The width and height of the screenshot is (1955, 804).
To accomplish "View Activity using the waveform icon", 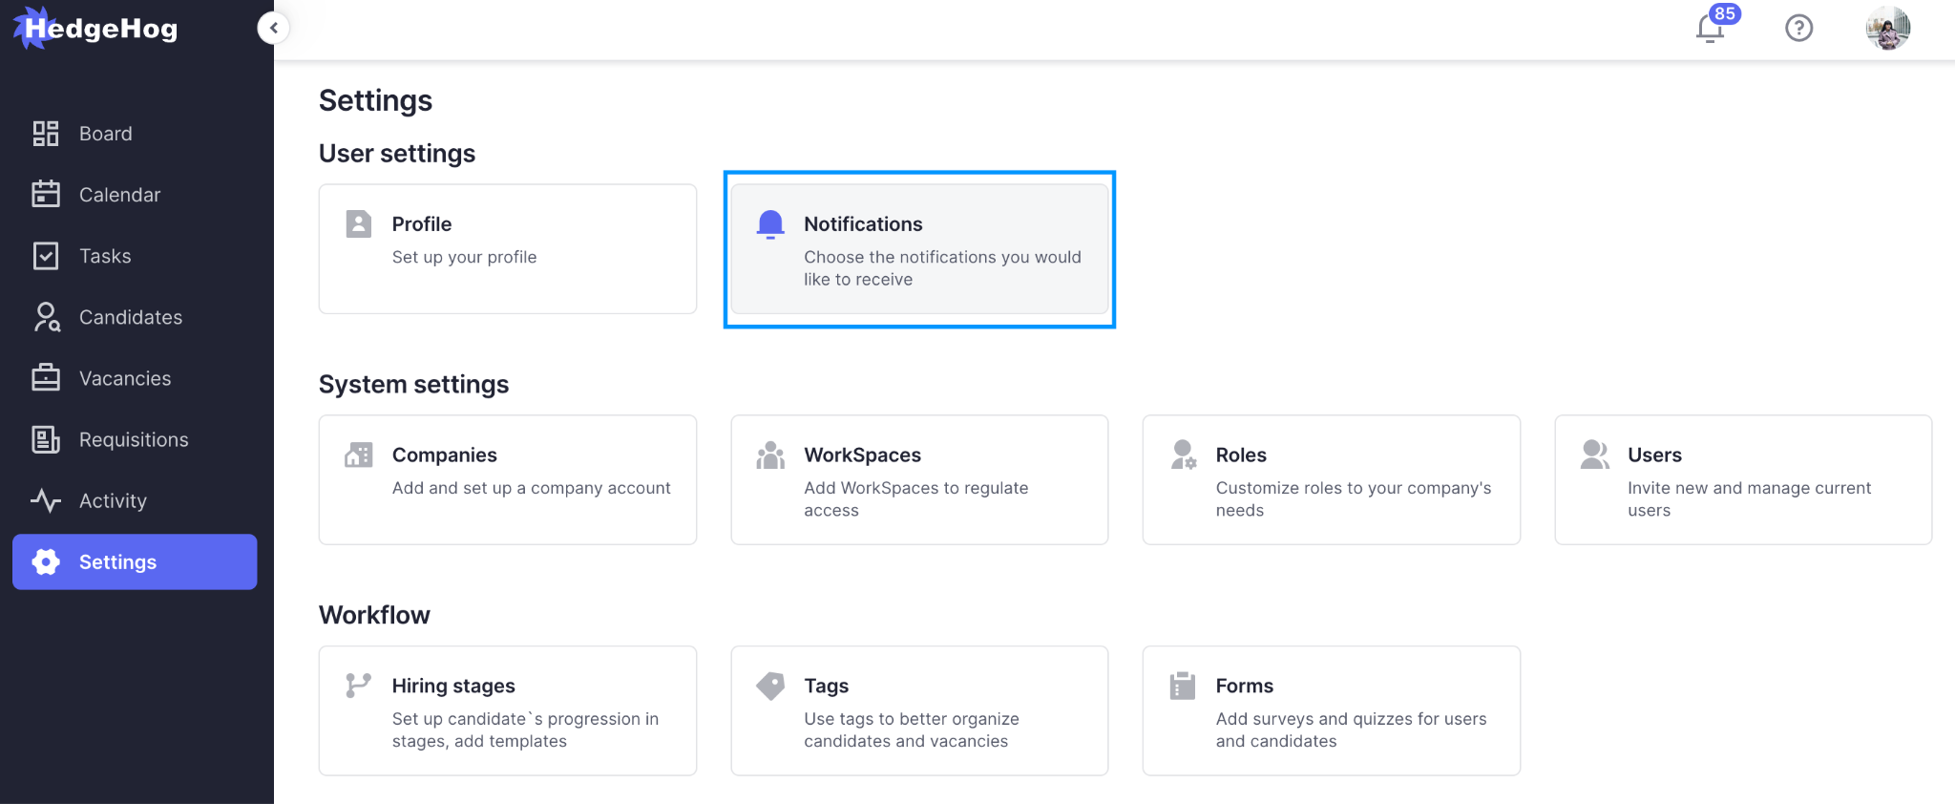I will 45,500.
